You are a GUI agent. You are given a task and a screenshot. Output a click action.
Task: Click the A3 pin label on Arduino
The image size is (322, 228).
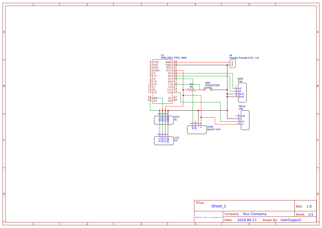point(169,73)
